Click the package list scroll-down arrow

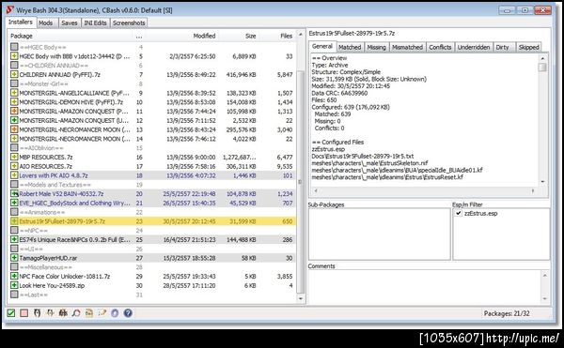pos(301,298)
